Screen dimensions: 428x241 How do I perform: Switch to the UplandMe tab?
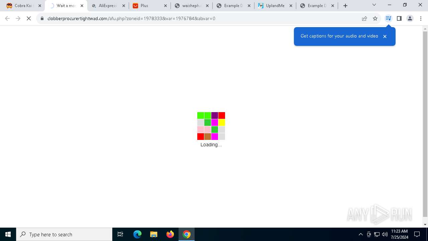click(x=275, y=6)
